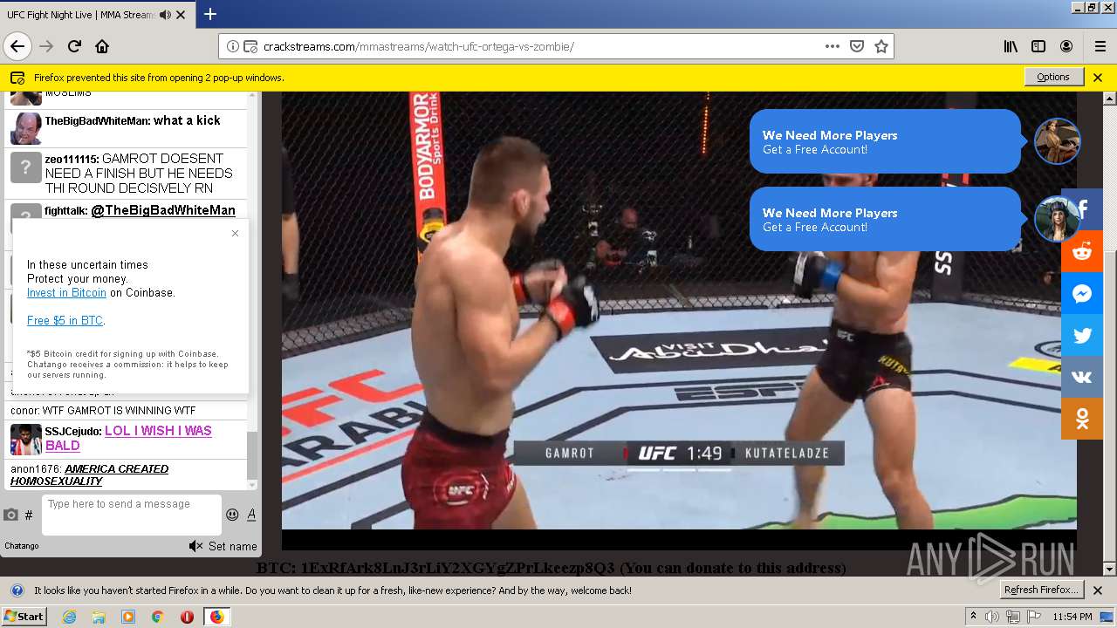The image size is (1117, 628).
Task: Click the Chatango label link
Action: coord(22,546)
